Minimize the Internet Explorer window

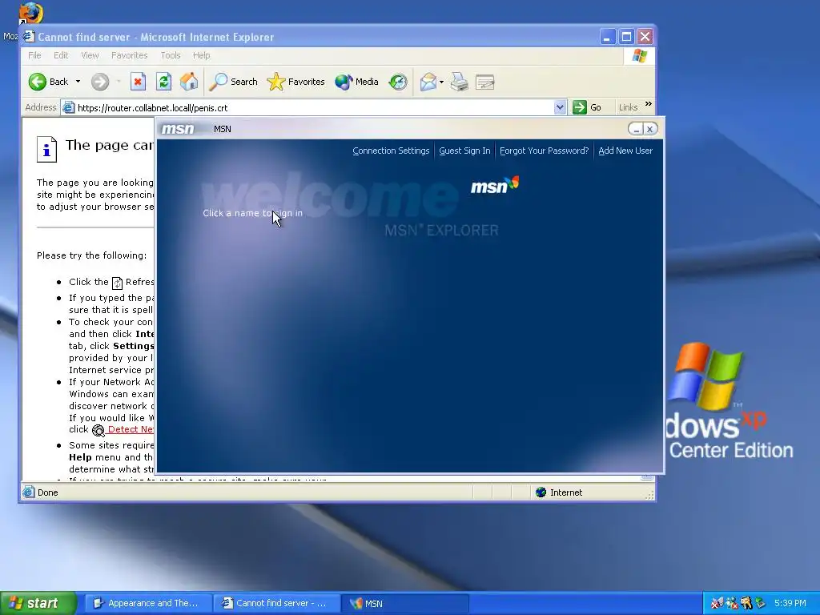[607, 37]
